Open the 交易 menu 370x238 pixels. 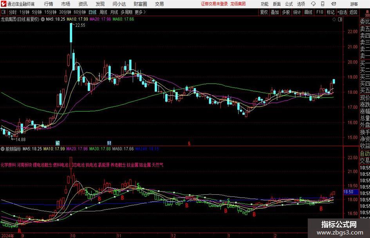(x=159, y=4)
